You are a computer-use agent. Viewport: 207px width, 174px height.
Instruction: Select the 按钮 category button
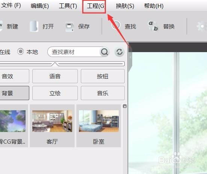click(x=103, y=76)
